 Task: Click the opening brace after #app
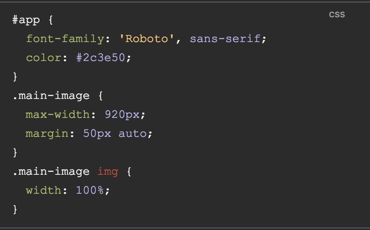coord(51,20)
